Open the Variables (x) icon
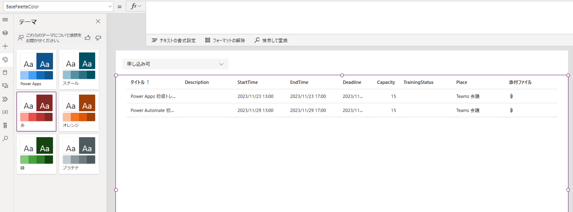 pos(5,112)
